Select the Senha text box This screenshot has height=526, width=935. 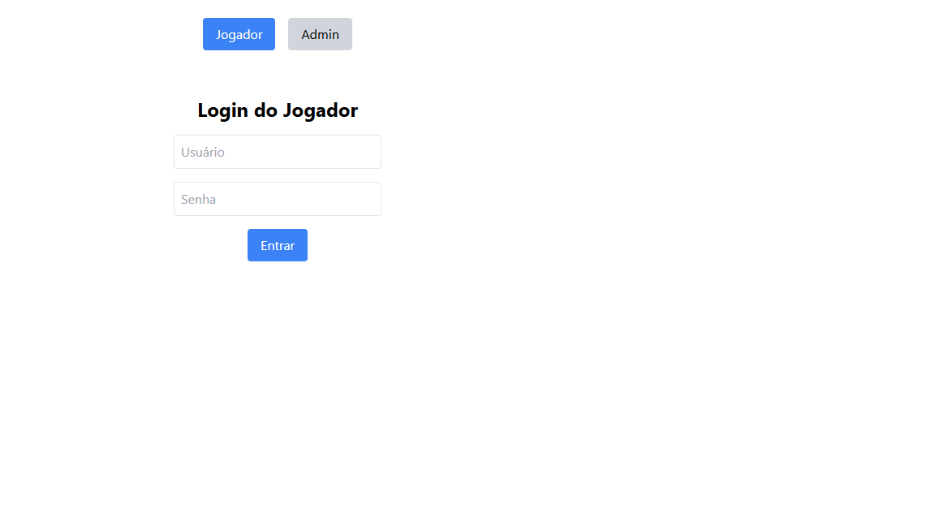[x=278, y=199]
